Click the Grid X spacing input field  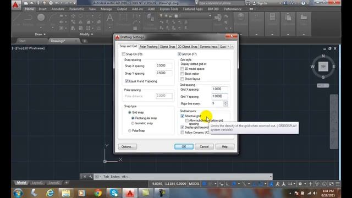click(219, 89)
